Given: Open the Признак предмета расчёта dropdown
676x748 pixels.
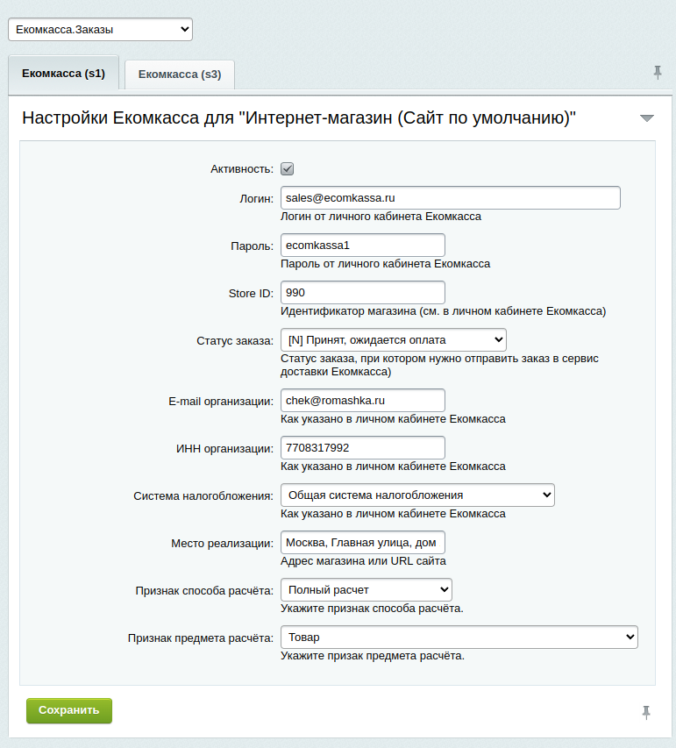Looking at the screenshot, I should click(459, 638).
